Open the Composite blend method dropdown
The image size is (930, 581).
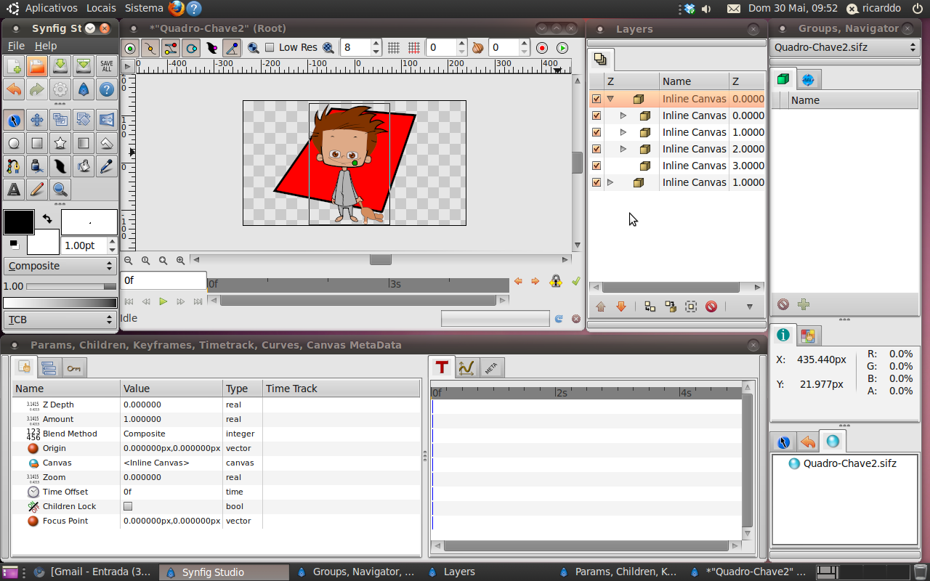coord(60,266)
